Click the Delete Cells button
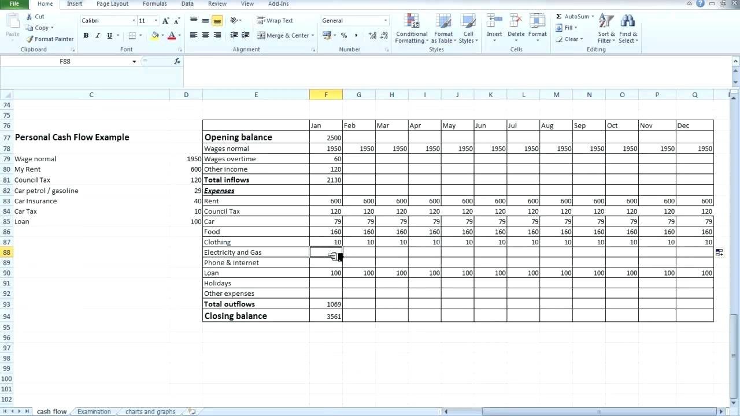This screenshot has height=416, width=740. pyautogui.click(x=516, y=29)
